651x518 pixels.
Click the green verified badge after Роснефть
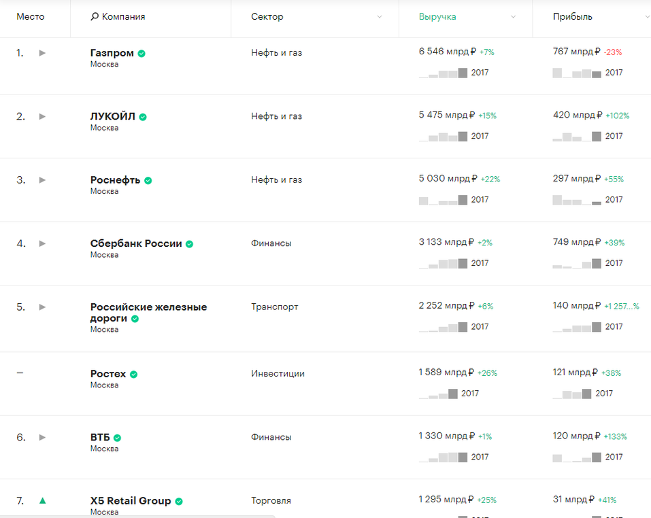pyautogui.click(x=148, y=181)
